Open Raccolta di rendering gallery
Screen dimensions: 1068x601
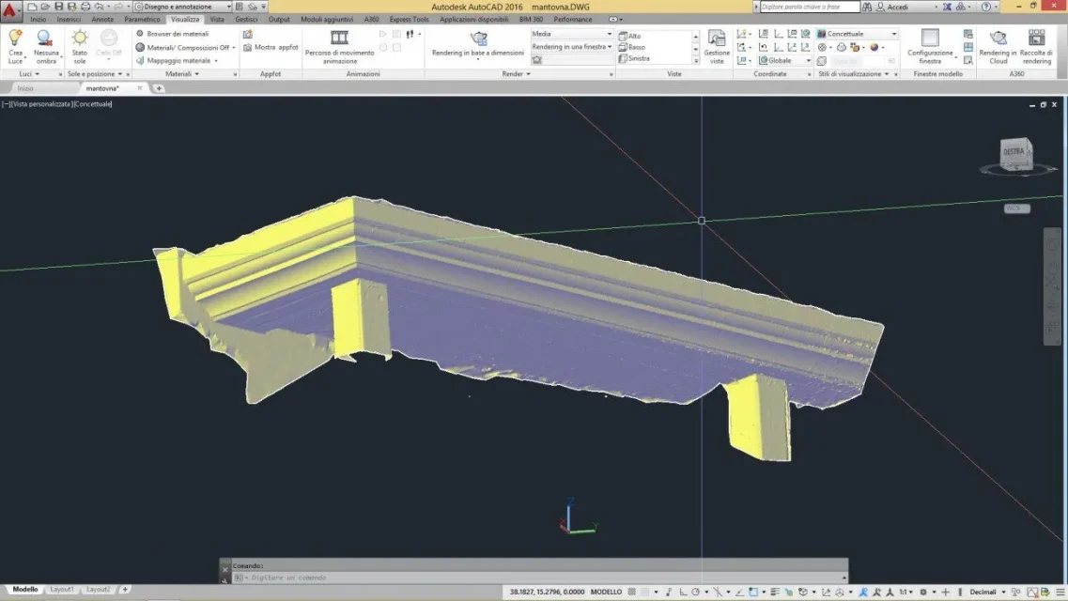click(x=1036, y=39)
